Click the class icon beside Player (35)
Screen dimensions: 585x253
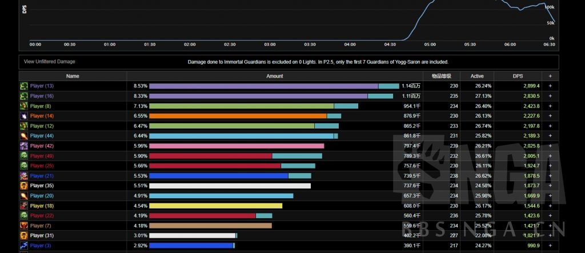24,186
